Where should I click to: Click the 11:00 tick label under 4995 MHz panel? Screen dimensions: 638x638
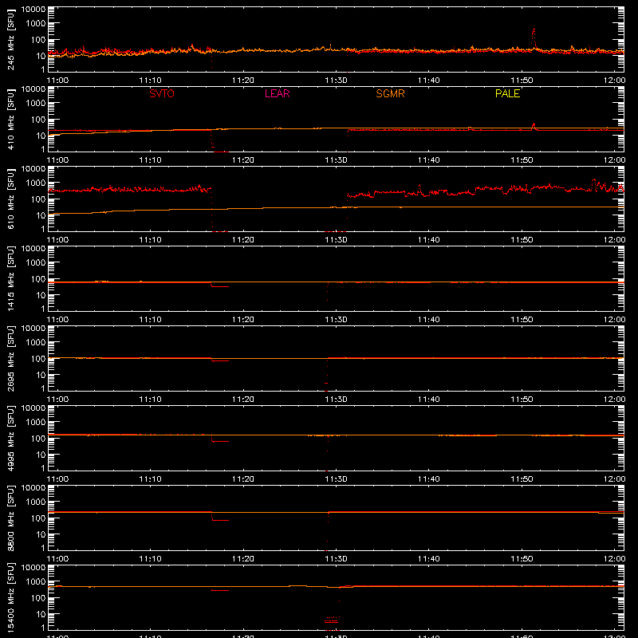[57, 479]
